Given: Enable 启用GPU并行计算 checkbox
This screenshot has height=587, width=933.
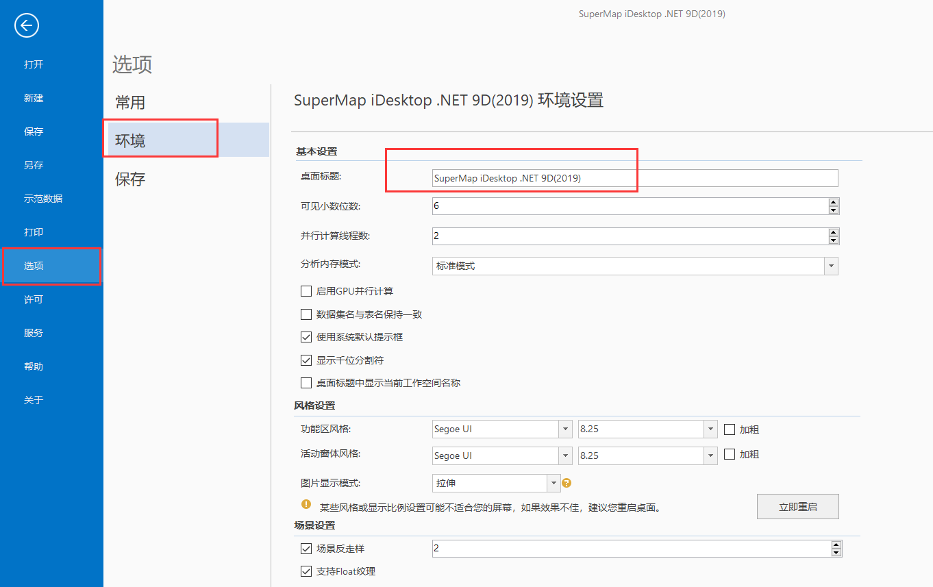Looking at the screenshot, I should (x=306, y=291).
